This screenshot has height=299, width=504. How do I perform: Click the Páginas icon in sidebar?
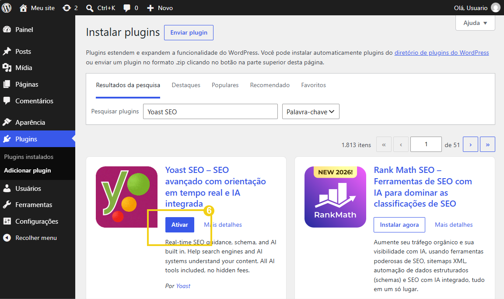point(7,84)
